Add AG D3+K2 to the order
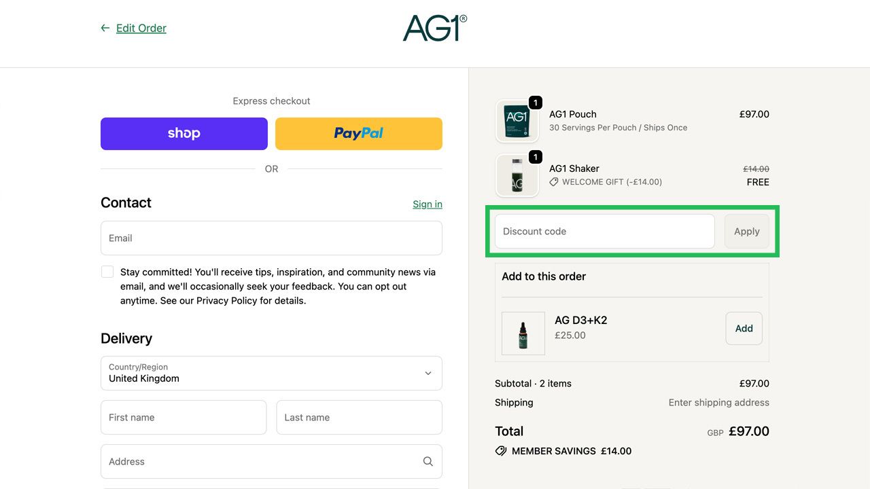Screen dimensions: 870x489 [743, 328]
